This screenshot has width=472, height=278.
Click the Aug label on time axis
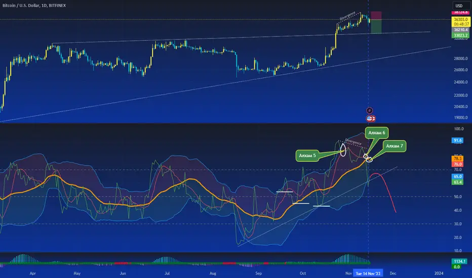point(213,273)
